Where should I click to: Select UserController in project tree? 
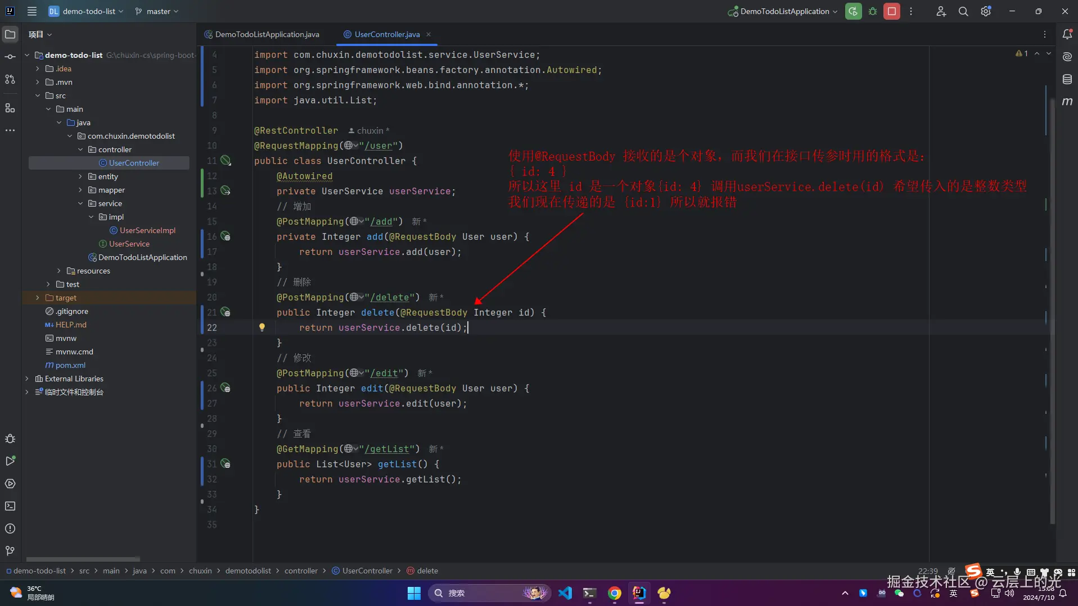click(134, 163)
